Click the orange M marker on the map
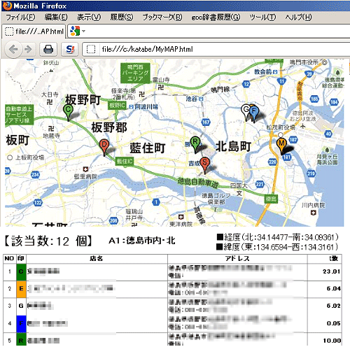Image resolution: width=350 pixels, height=347 pixels. click(x=281, y=146)
